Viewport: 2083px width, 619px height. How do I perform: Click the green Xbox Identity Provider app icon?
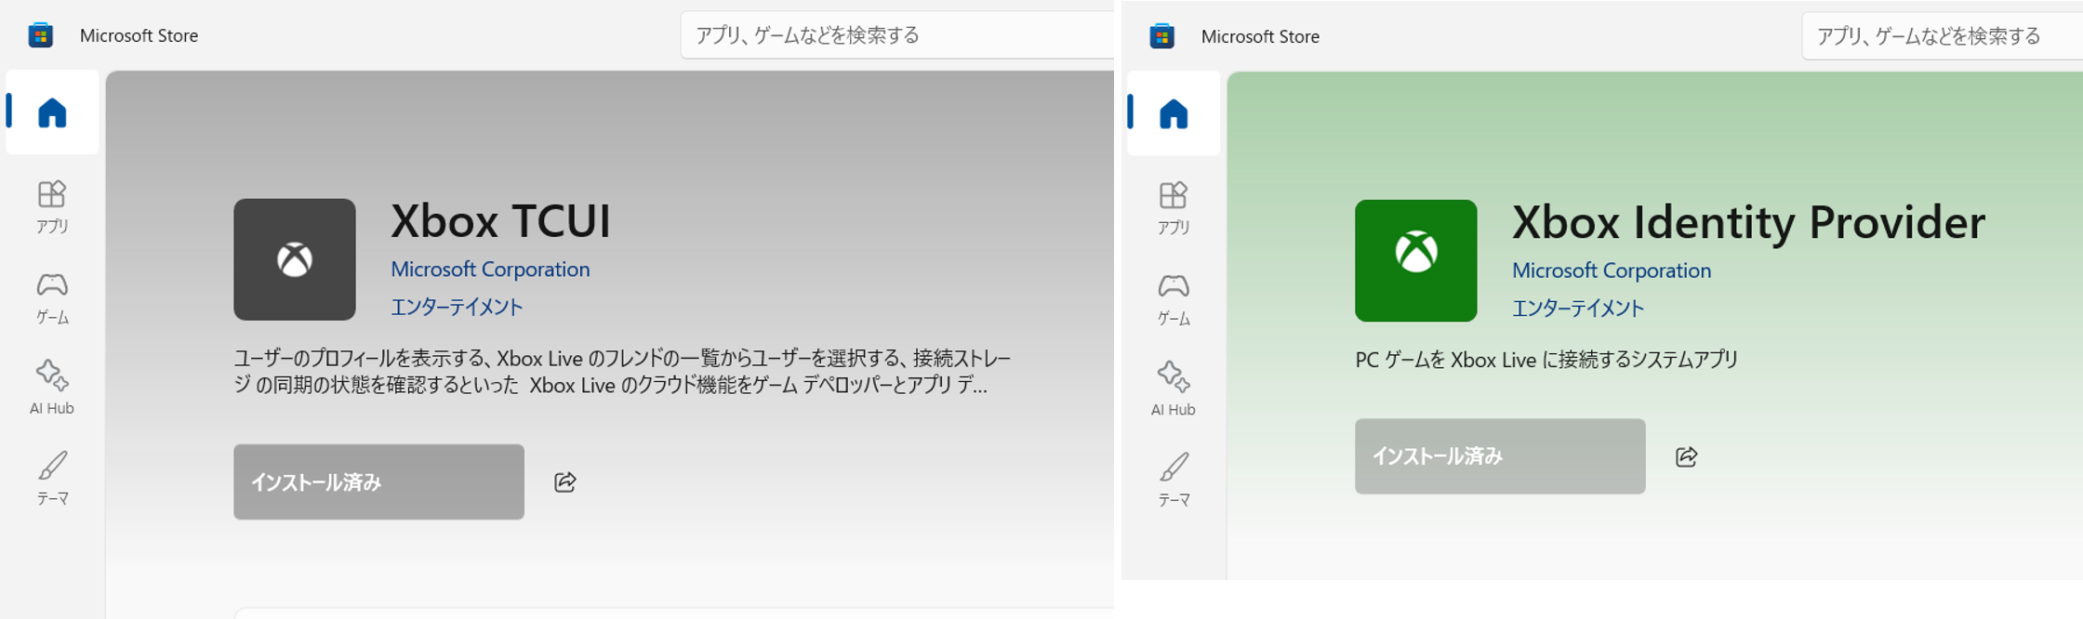coord(1416,260)
